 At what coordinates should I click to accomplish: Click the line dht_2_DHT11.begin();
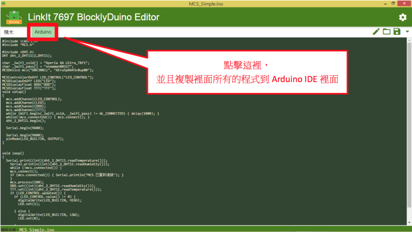coord(26,121)
